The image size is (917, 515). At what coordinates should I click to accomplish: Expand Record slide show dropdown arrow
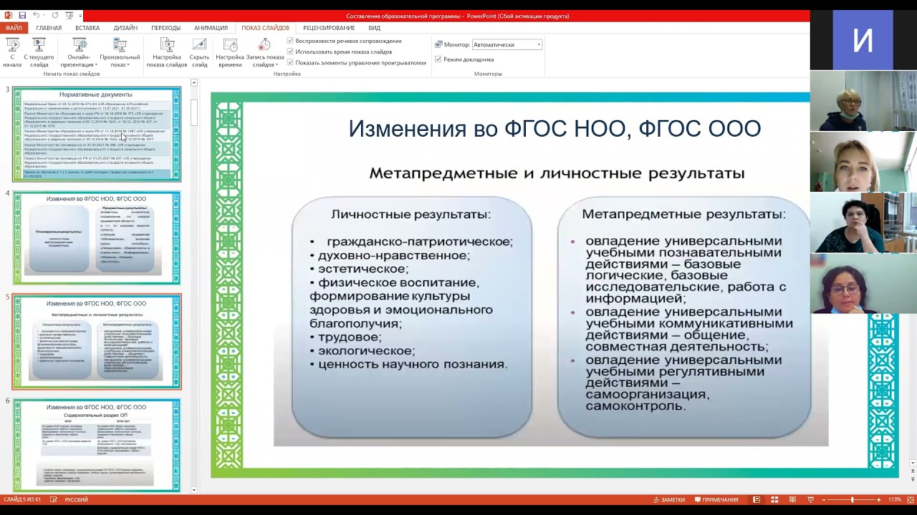pos(277,65)
